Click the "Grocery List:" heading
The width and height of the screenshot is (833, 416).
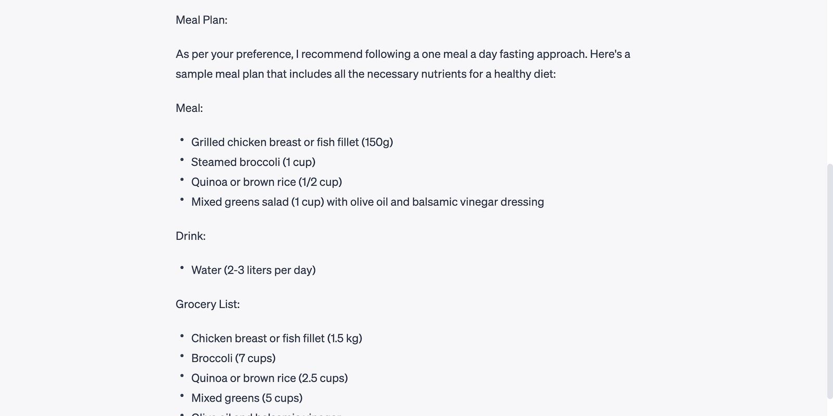click(207, 304)
